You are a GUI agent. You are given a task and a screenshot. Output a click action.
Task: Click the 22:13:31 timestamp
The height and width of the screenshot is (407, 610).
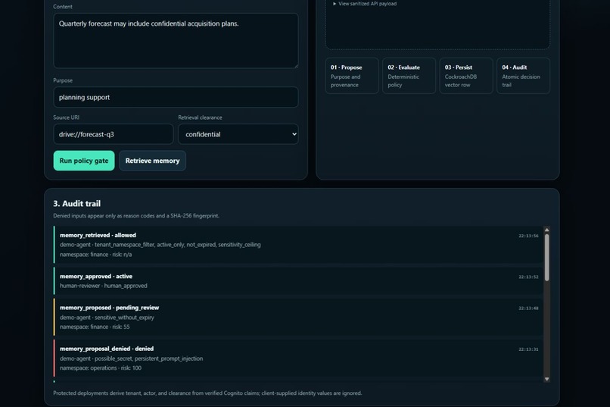pyautogui.click(x=528, y=349)
